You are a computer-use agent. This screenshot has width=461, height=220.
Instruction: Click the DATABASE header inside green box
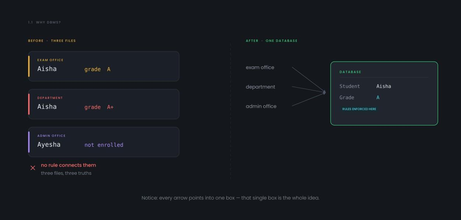pyautogui.click(x=350, y=72)
